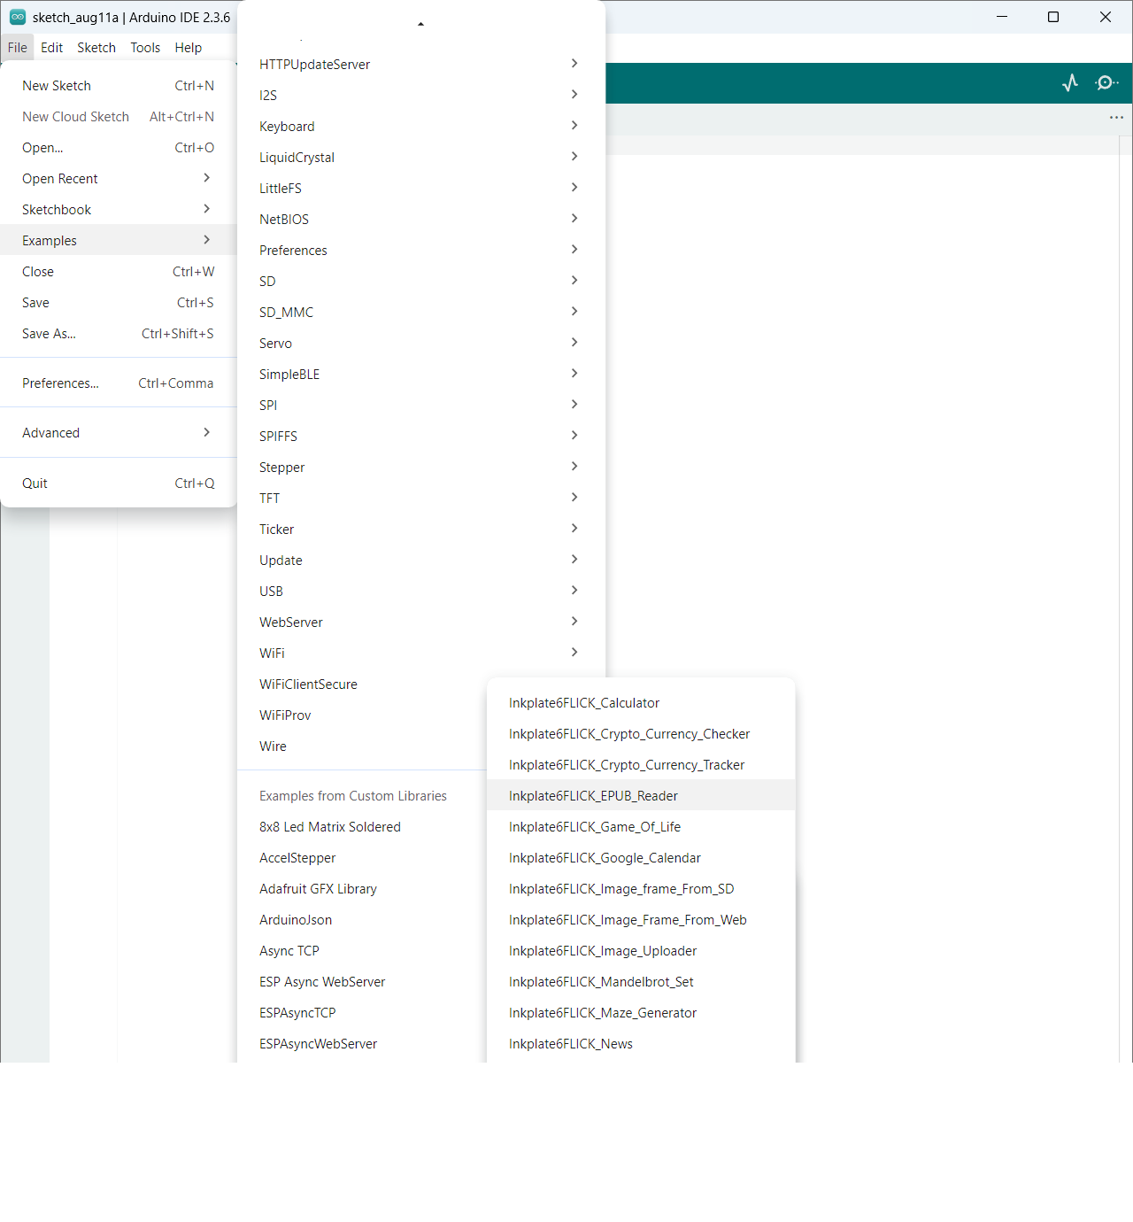Screen dimensions: 1133x1222
Task: Open the Serial Plotter icon
Action: [1070, 83]
